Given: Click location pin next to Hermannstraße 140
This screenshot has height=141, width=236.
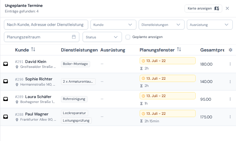Looking at the screenshot, I should (x=17, y=85).
